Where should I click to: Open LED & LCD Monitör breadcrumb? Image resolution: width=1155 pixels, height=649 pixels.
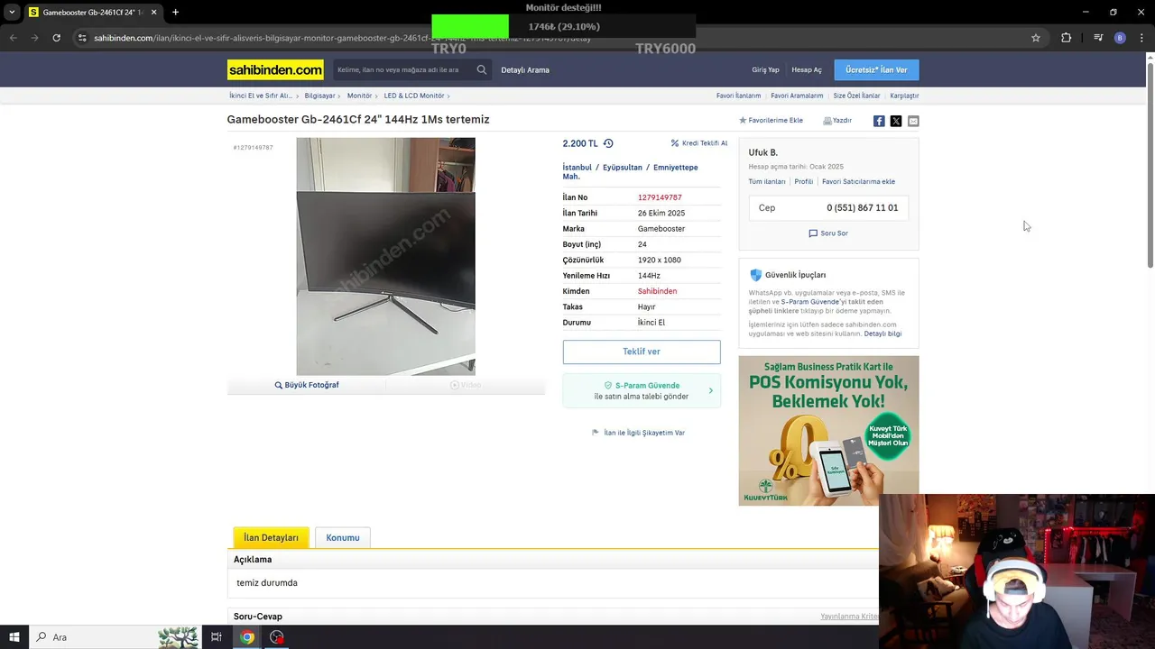pyautogui.click(x=414, y=96)
